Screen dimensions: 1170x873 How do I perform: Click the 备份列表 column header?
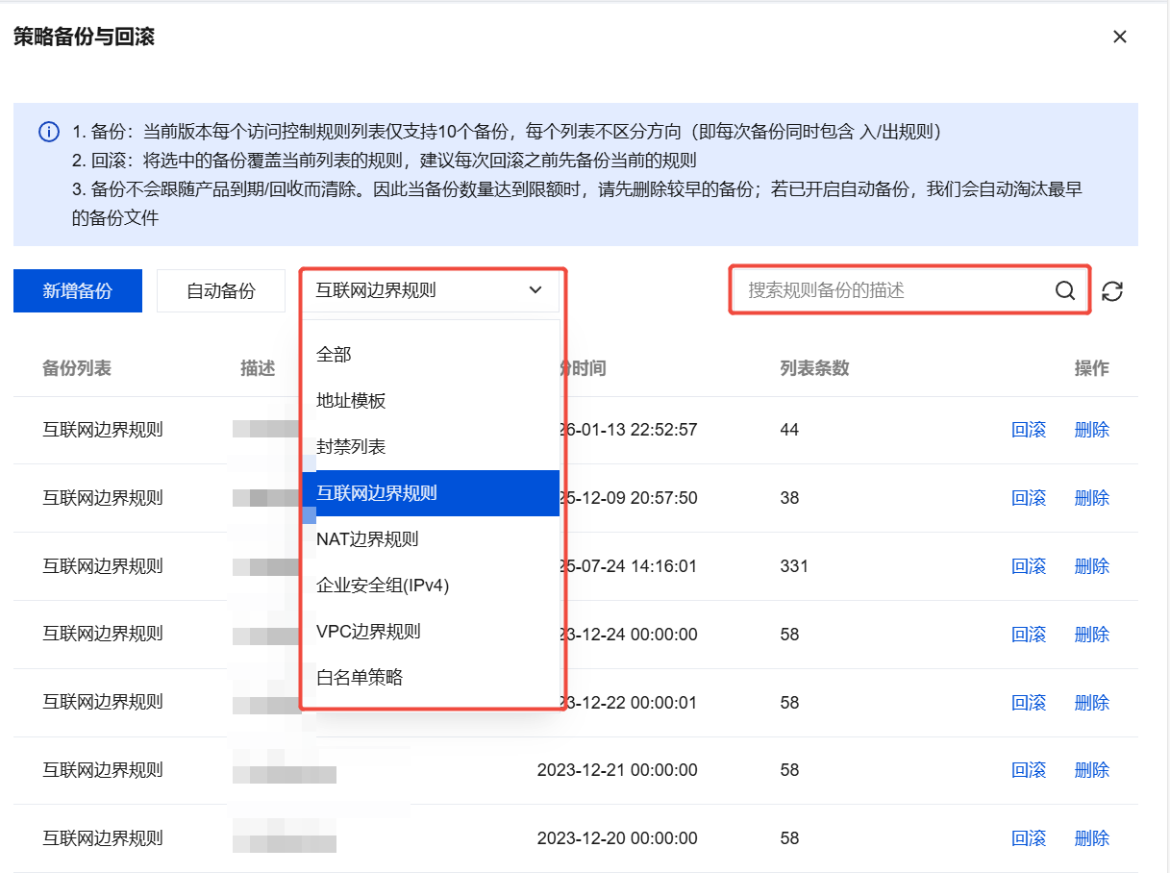click(x=77, y=368)
